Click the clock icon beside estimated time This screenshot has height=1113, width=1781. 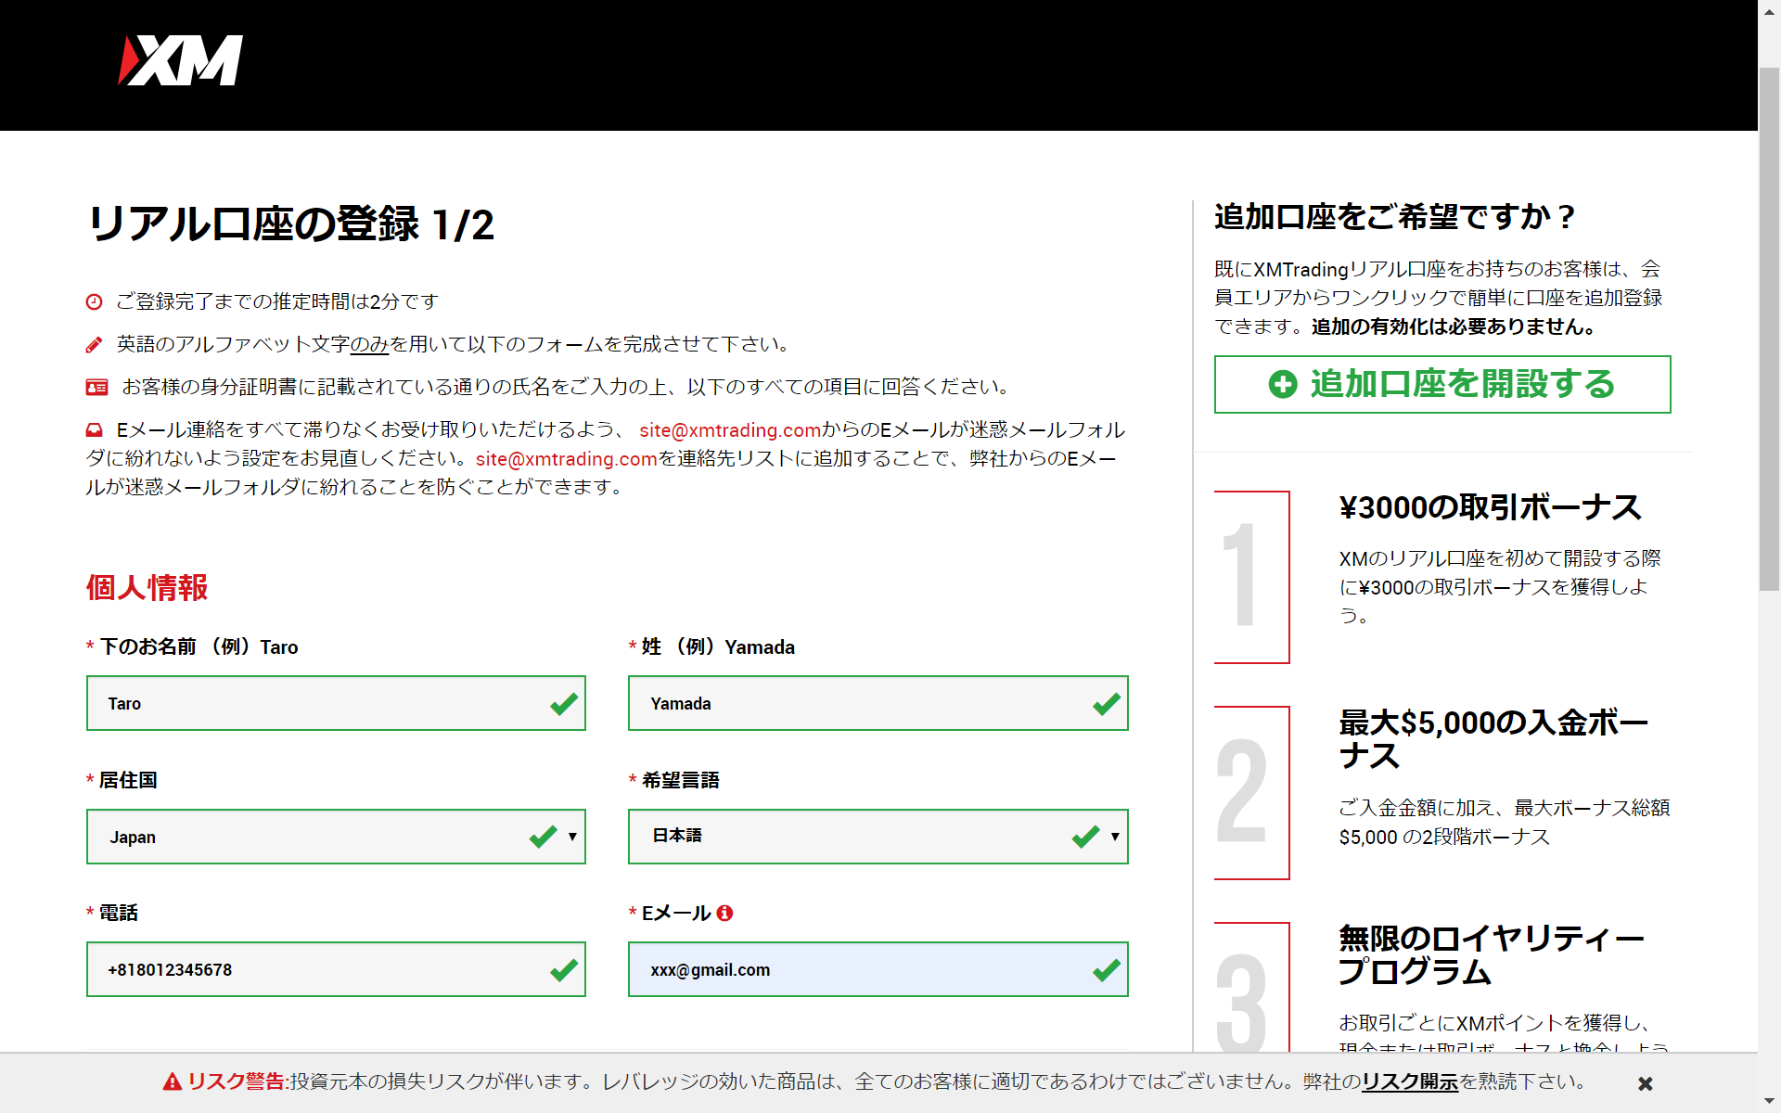(94, 302)
